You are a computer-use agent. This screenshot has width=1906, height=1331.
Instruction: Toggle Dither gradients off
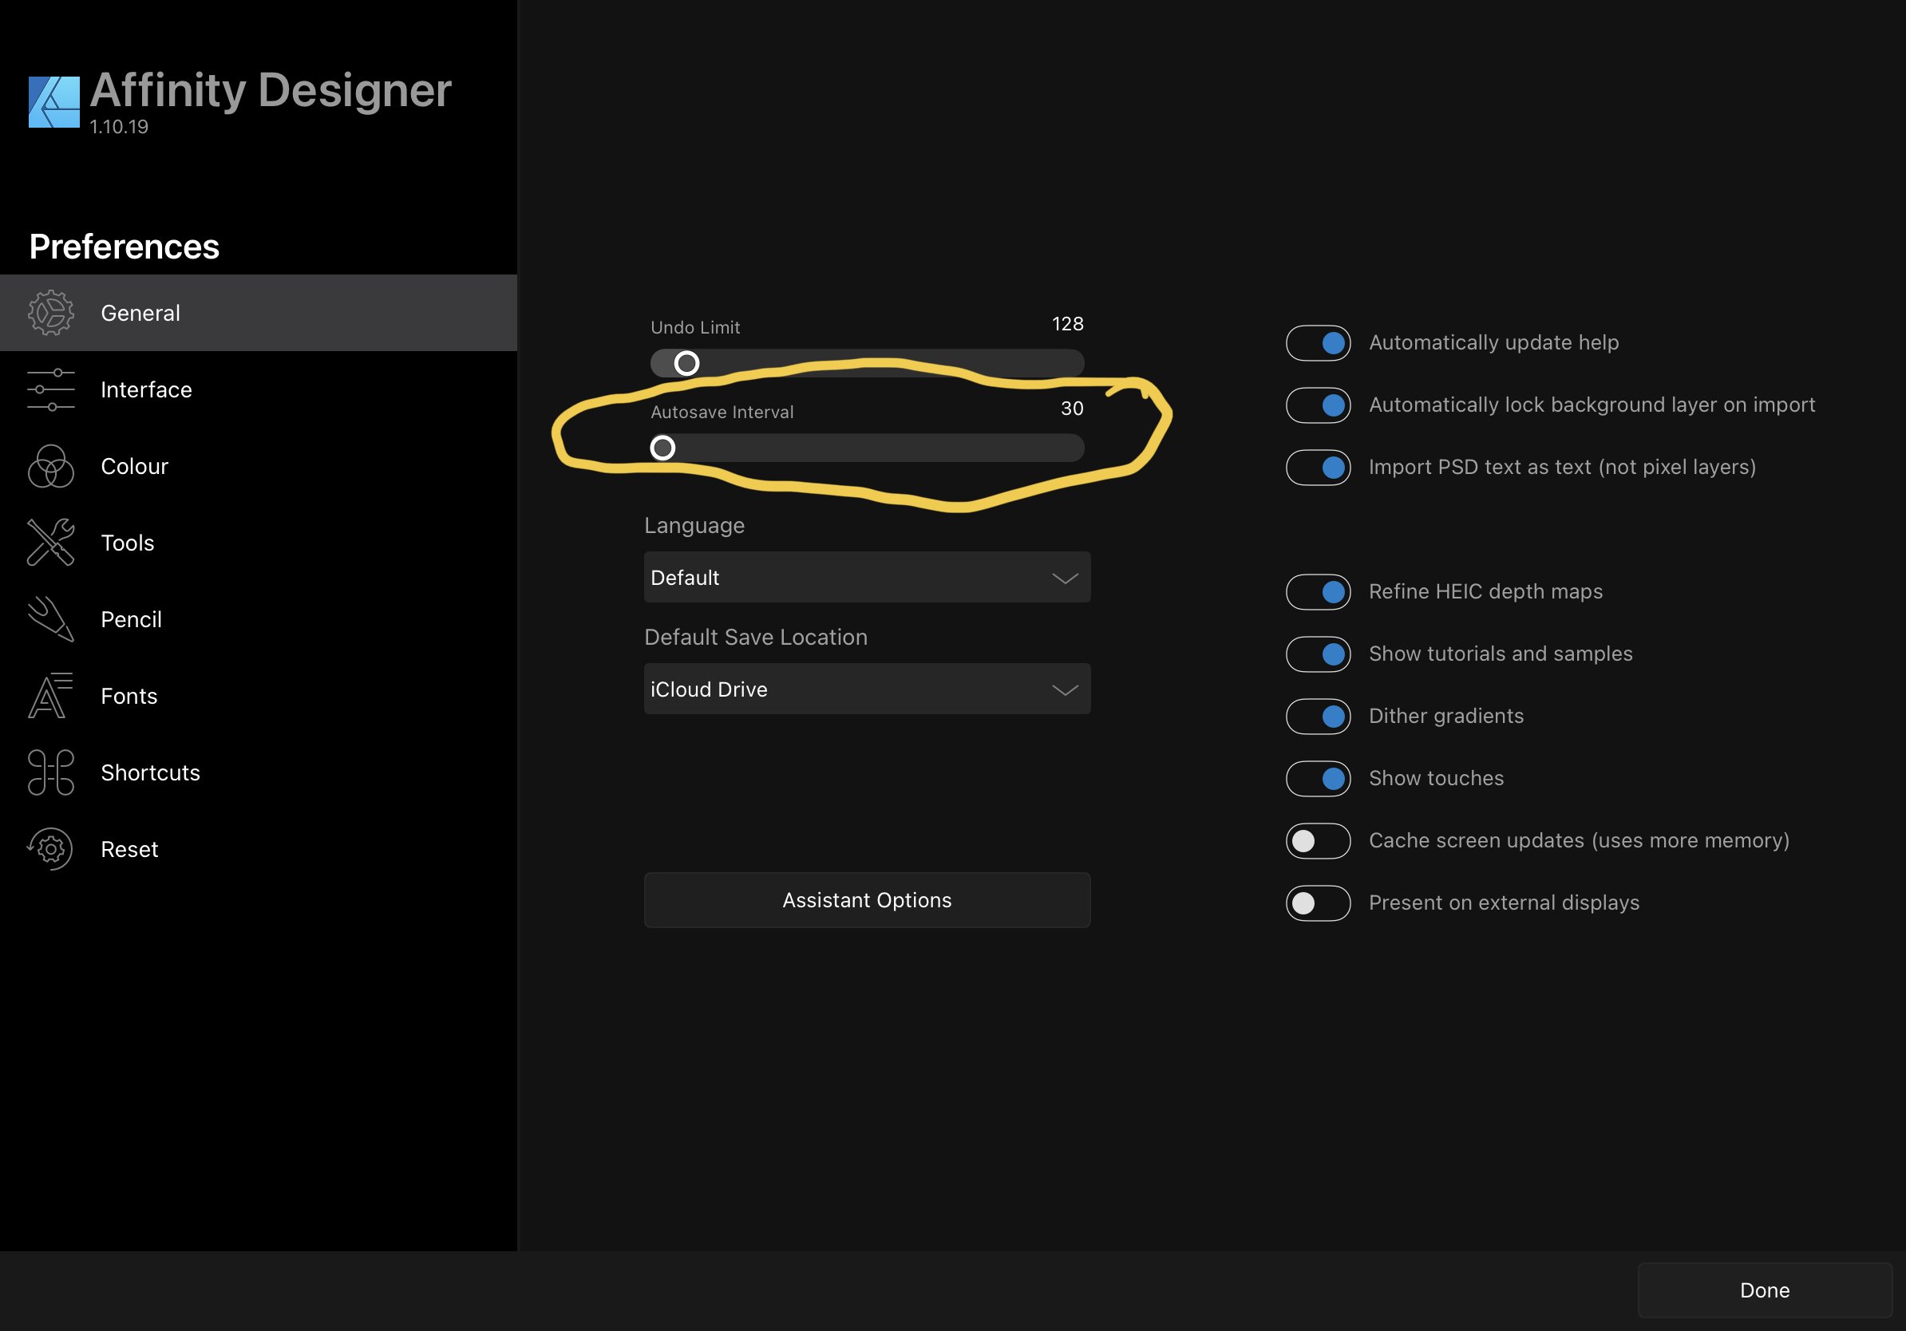pyautogui.click(x=1318, y=716)
